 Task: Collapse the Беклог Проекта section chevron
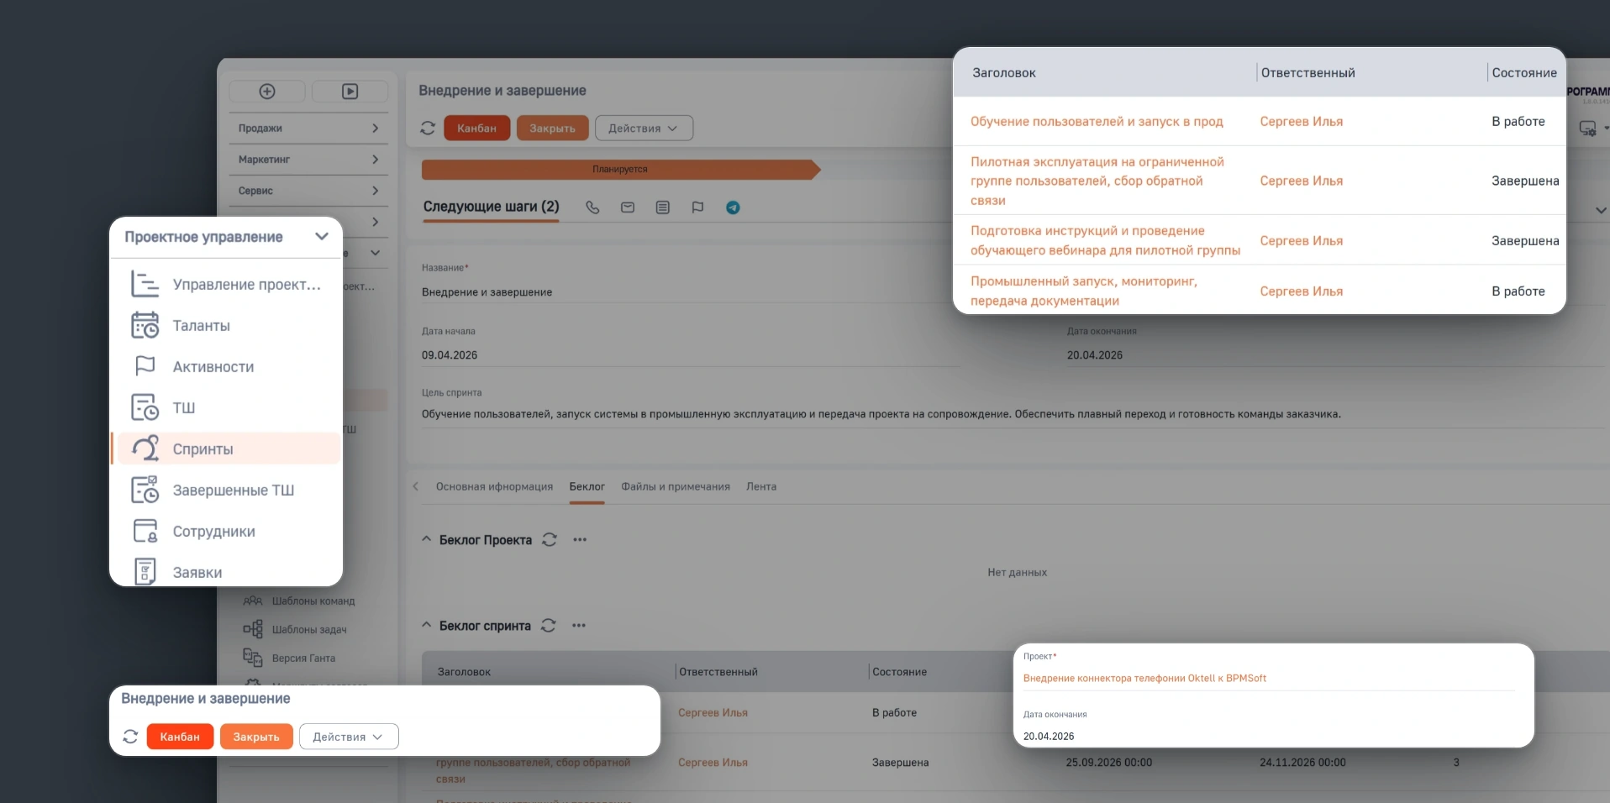tap(426, 539)
